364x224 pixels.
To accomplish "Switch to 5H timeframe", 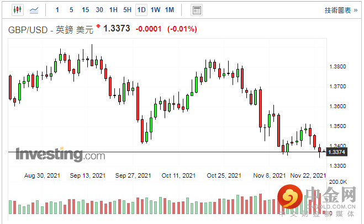I will click(127, 10).
